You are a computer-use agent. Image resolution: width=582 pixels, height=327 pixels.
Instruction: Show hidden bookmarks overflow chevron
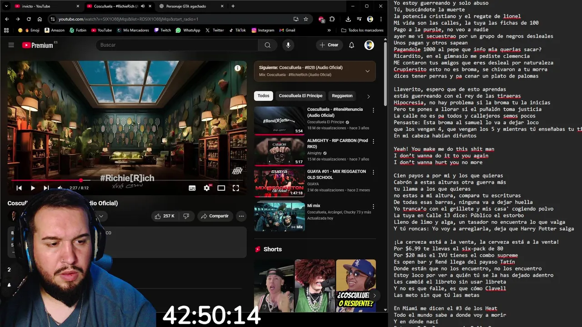point(329,30)
